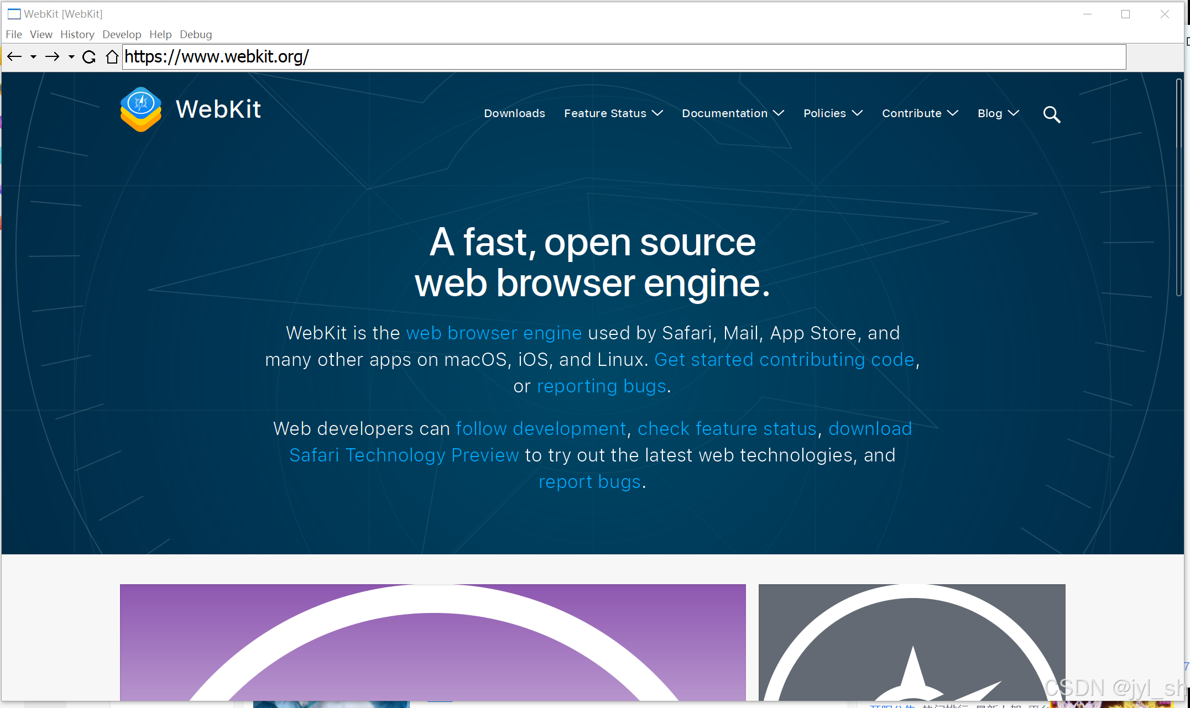The height and width of the screenshot is (708, 1190).
Task: Close the WebKit window
Action: (1165, 14)
